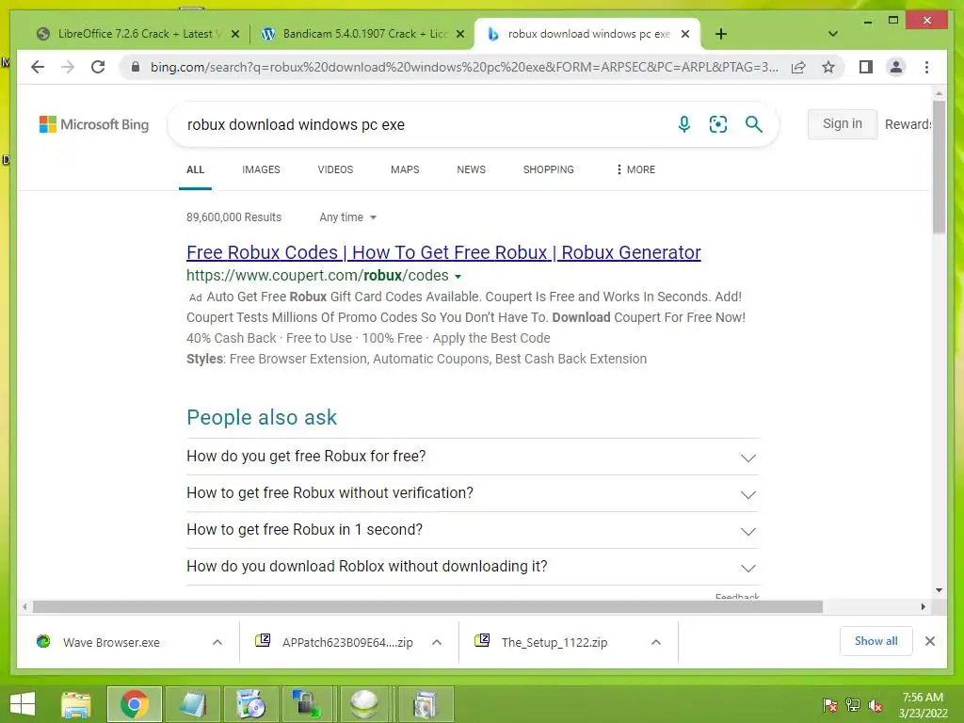Open Free Robux Codes ad link
This screenshot has height=723, width=964.
click(443, 252)
